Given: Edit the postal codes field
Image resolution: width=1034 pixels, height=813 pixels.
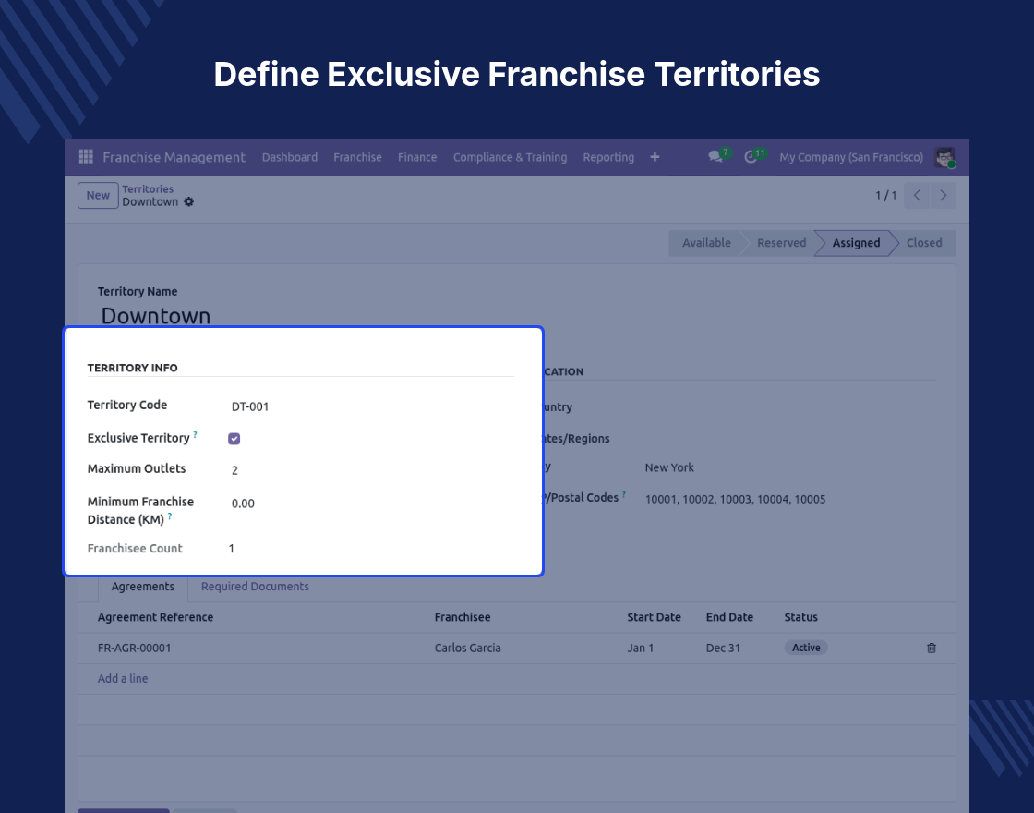Looking at the screenshot, I should pyautogui.click(x=735, y=500).
